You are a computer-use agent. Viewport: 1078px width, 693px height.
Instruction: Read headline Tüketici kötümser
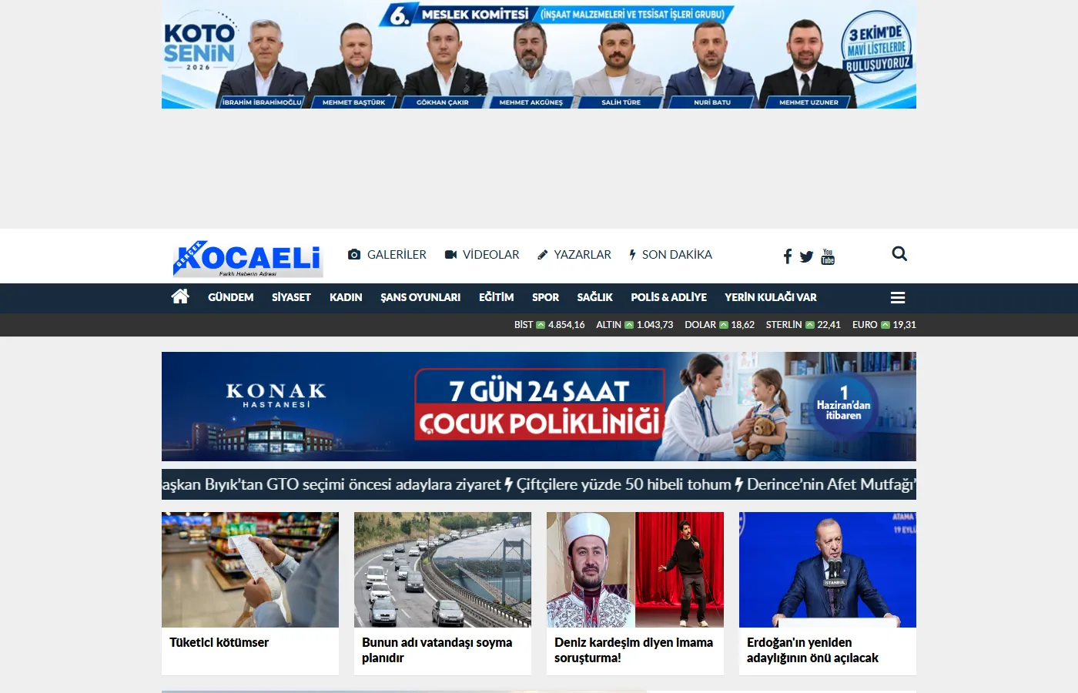click(x=219, y=642)
